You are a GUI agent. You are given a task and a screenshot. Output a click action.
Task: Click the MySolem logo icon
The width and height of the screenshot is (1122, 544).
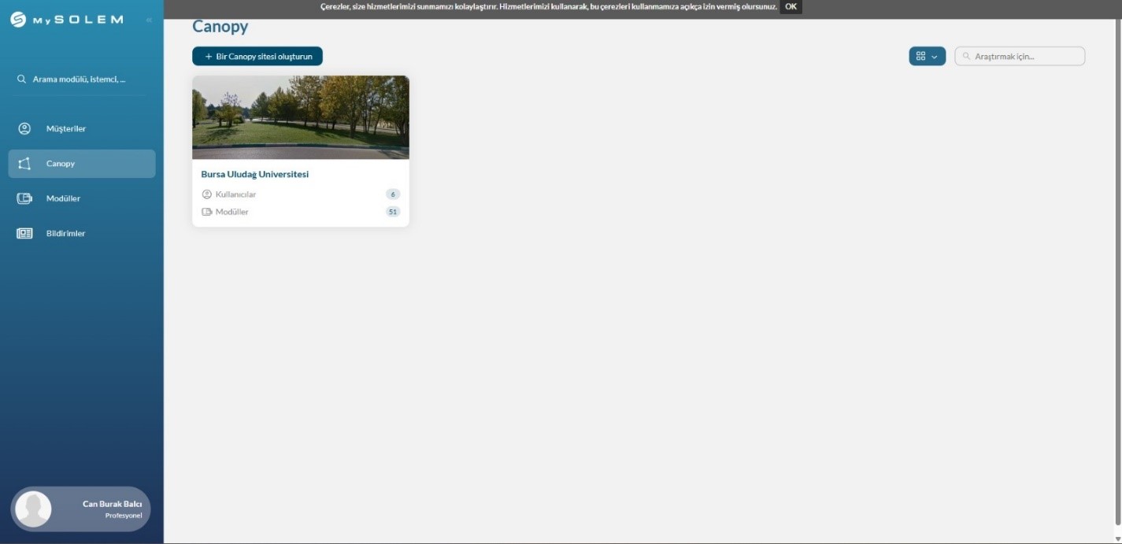pyautogui.click(x=18, y=20)
